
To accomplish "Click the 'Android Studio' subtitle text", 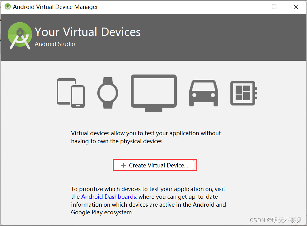I will click(x=55, y=44).
